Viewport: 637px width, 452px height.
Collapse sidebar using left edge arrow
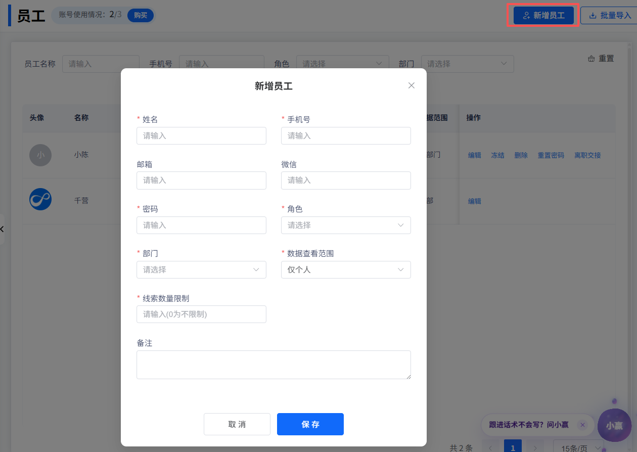(2, 229)
